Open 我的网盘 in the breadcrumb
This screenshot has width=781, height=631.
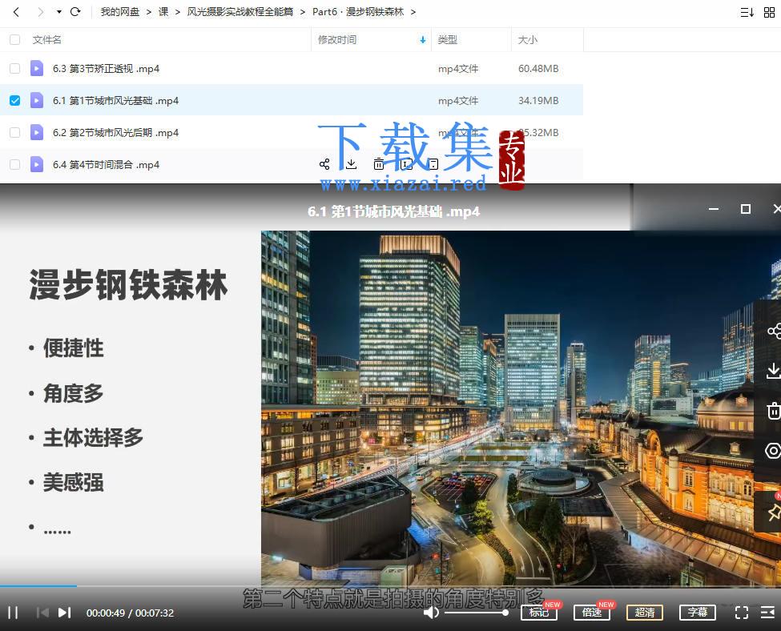point(119,12)
